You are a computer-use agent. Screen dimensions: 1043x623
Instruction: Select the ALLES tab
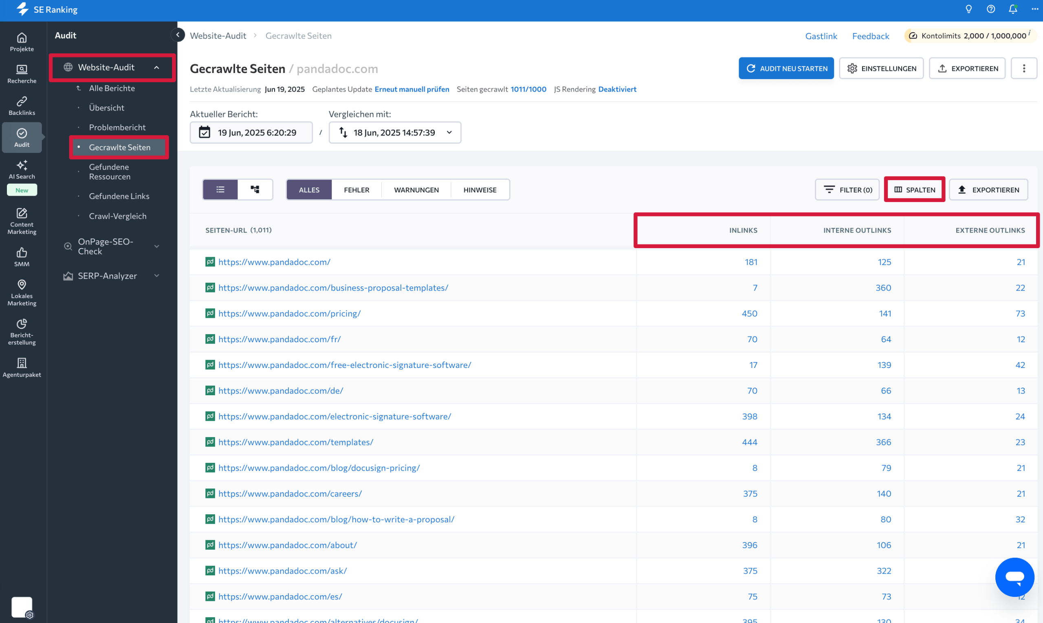click(x=309, y=190)
